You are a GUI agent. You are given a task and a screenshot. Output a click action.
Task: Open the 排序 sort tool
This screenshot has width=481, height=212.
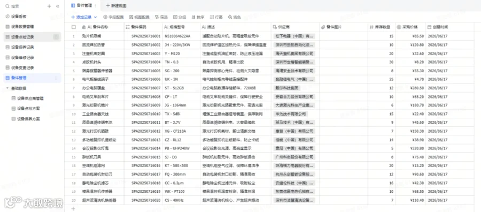point(198,17)
